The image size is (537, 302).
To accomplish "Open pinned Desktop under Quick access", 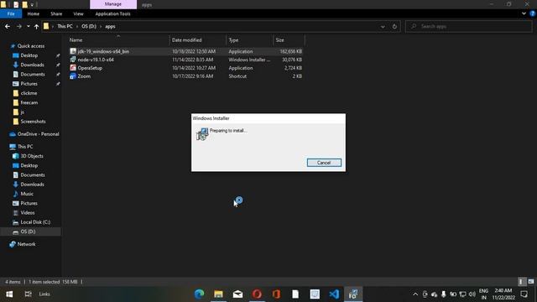I will pos(29,55).
